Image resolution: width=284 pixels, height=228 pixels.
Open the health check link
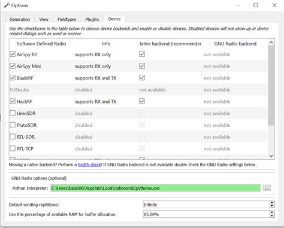89,165
